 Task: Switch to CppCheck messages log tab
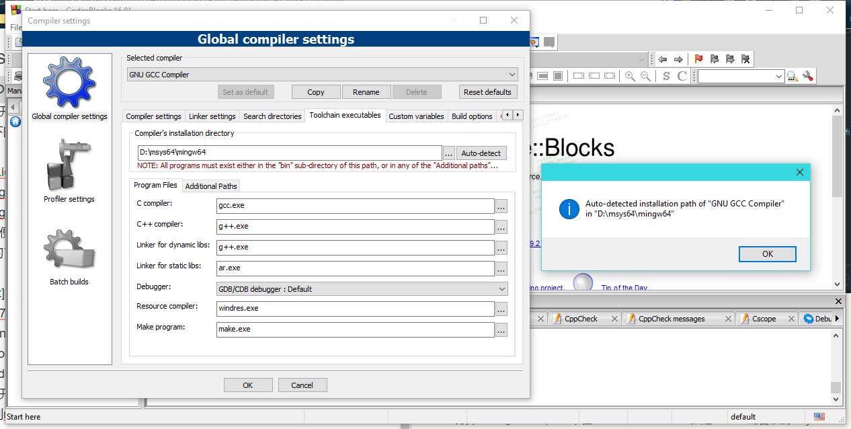(x=671, y=319)
